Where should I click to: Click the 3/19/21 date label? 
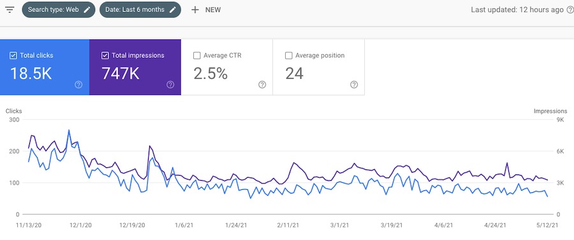392,225
